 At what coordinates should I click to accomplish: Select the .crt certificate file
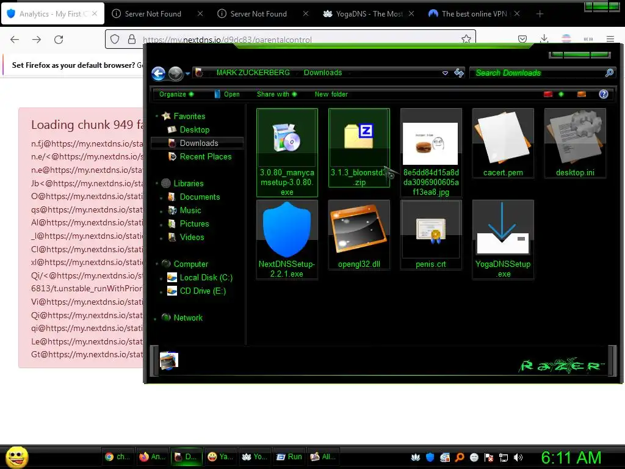pyautogui.click(x=431, y=235)
